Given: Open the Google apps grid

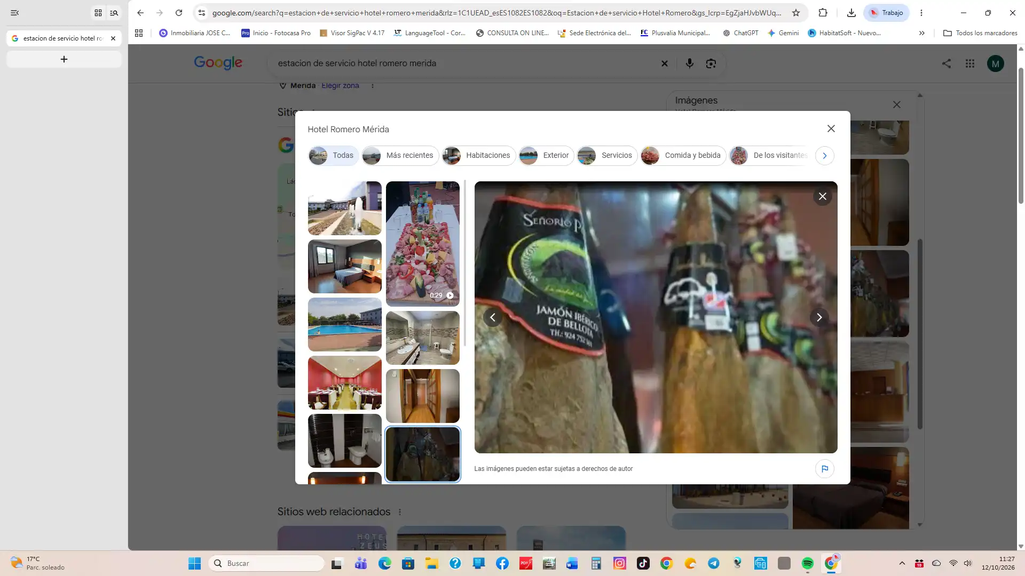Looking at the screenshot, I should click(969, 63).
